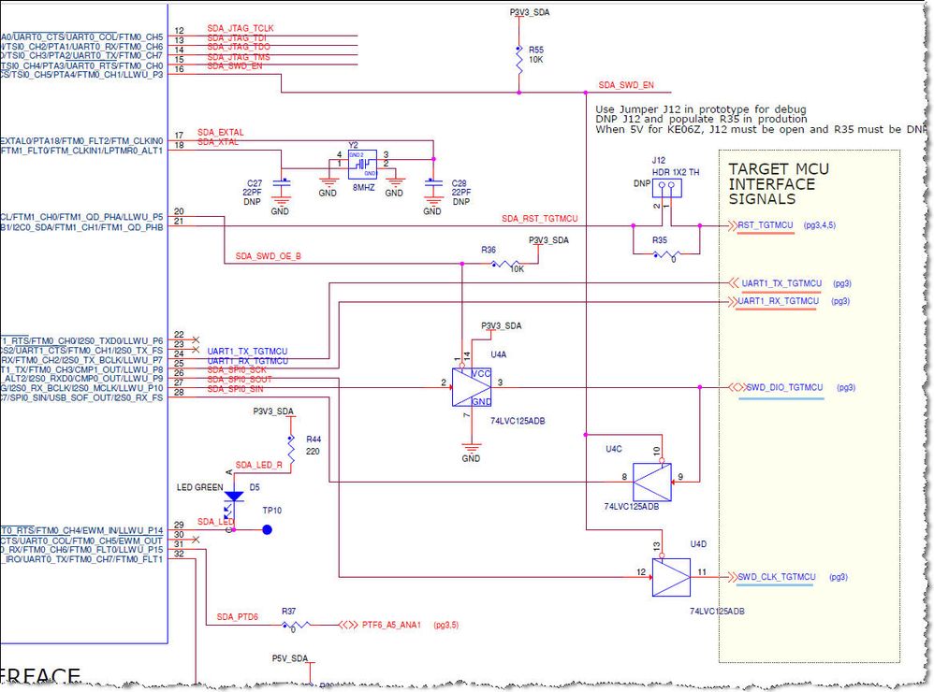This screenshot has width=934, height=692.
Task: Click the SDA_RST_TGTMCU net label
Action: (x=540, y=219)
